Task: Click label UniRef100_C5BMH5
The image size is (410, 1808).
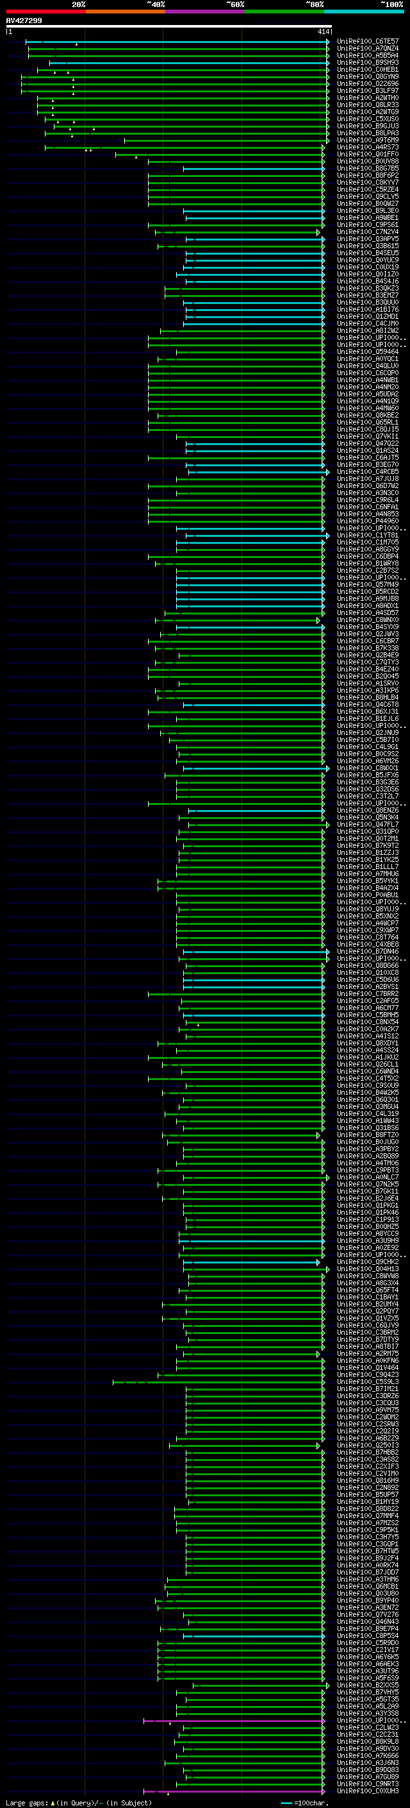Action: 367,1015
